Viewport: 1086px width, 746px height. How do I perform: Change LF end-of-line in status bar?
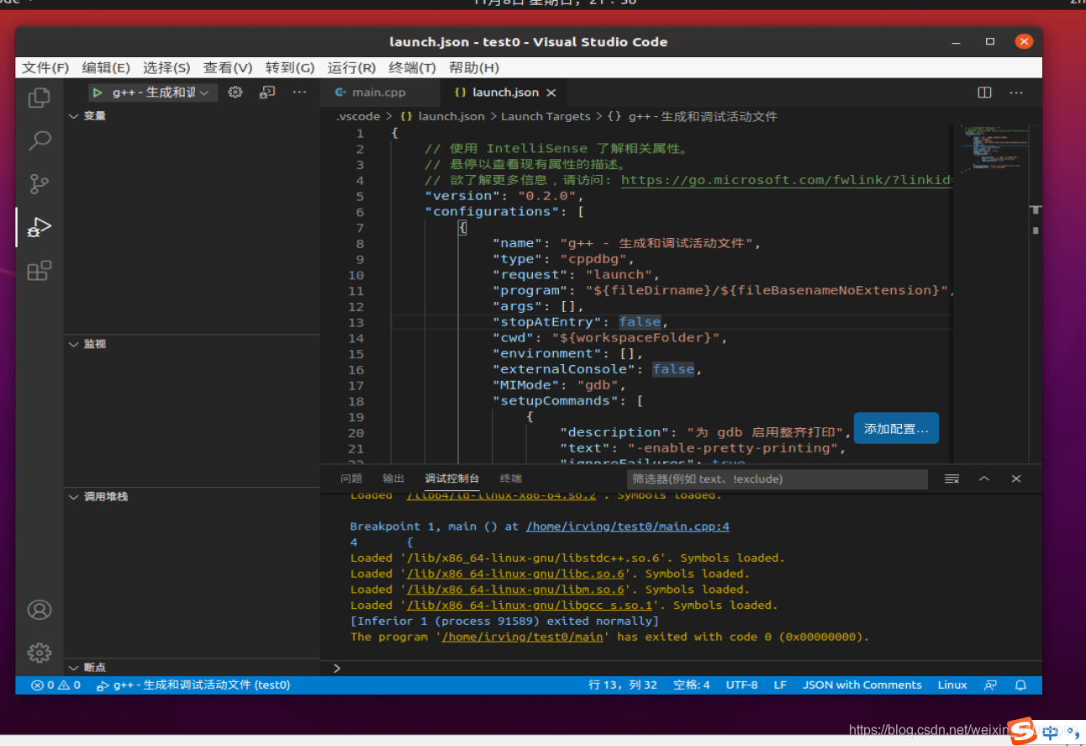coord(780,685)
